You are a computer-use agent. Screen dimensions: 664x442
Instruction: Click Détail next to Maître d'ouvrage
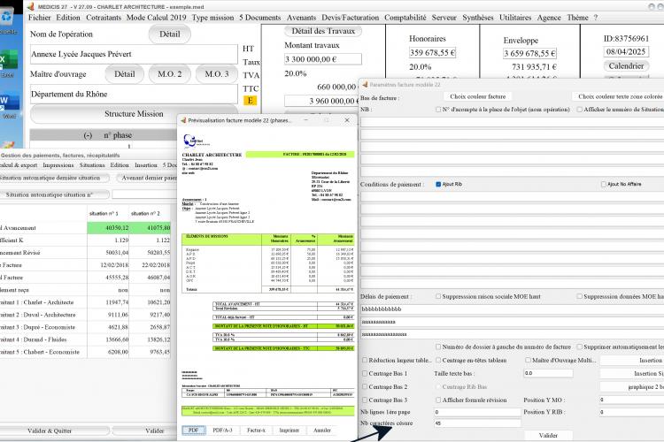pos(125,74)
